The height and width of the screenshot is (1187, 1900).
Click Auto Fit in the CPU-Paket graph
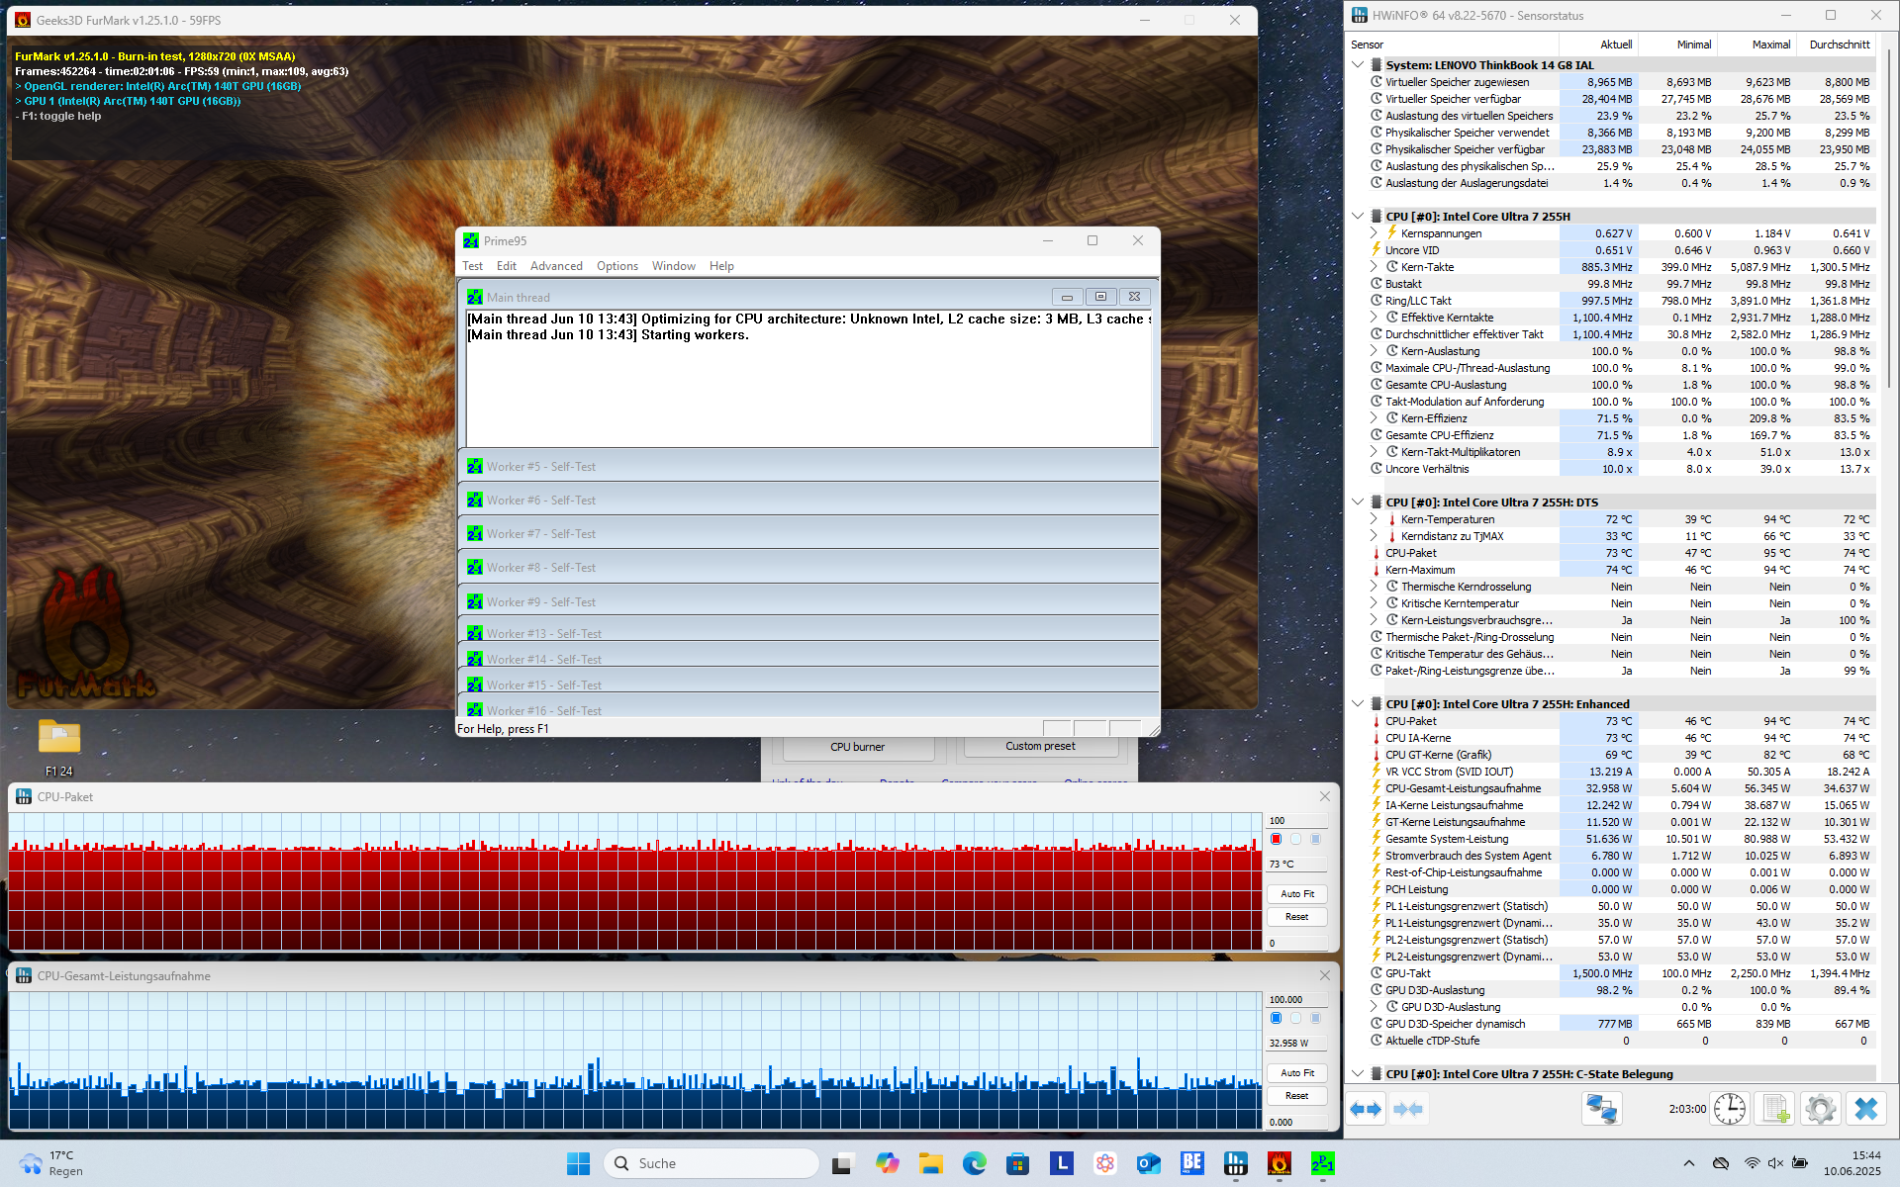(1296, 894)
